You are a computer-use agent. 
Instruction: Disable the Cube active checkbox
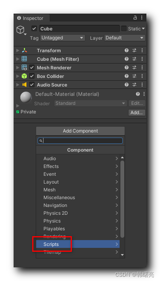point(34,28)
